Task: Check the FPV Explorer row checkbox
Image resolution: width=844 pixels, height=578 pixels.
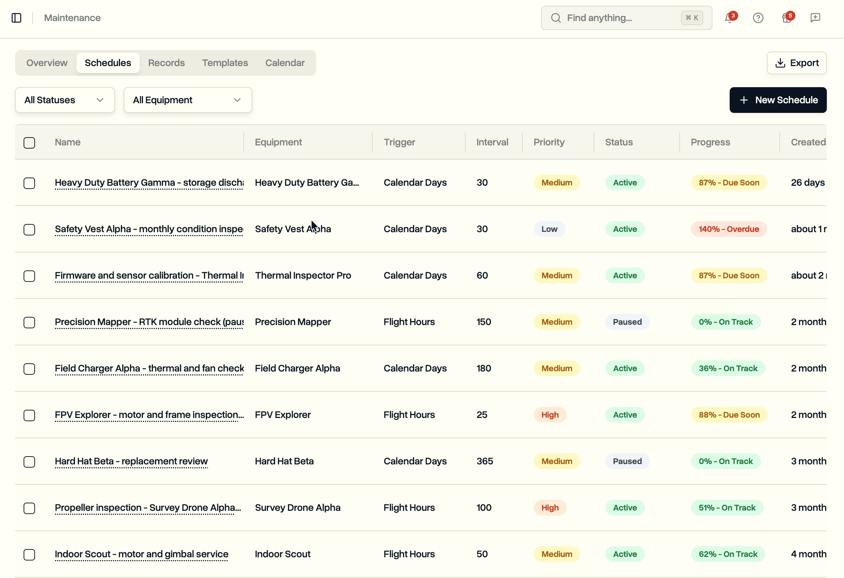Action: [29, 415]
